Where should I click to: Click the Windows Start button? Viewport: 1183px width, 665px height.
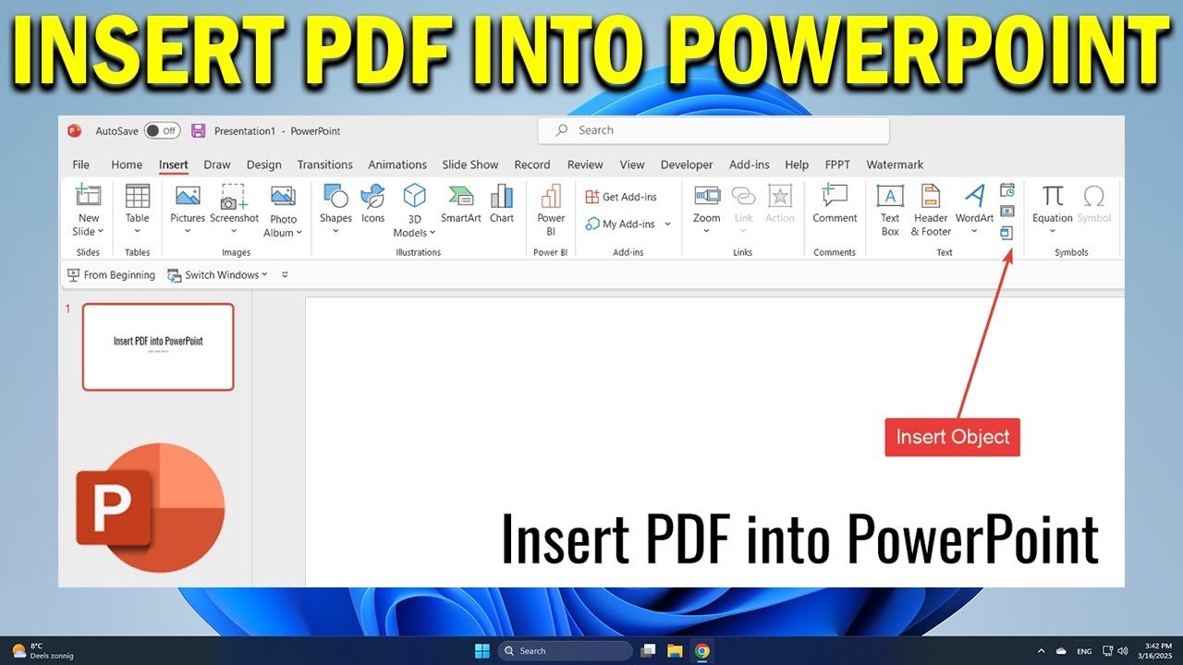point(482,650)
